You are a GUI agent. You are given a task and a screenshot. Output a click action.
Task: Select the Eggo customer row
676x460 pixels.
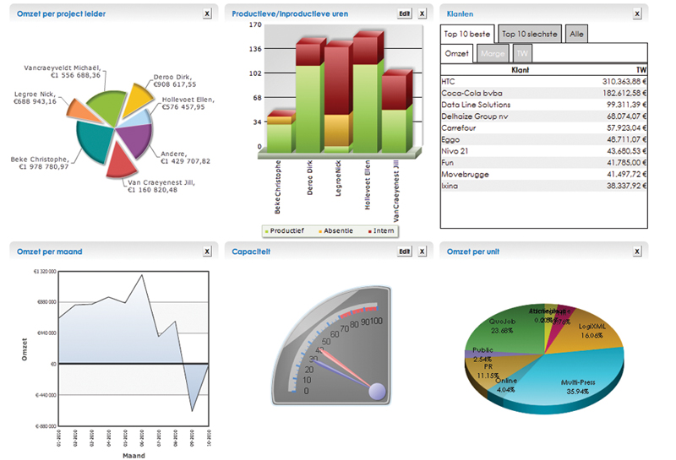tap(543, 139)
